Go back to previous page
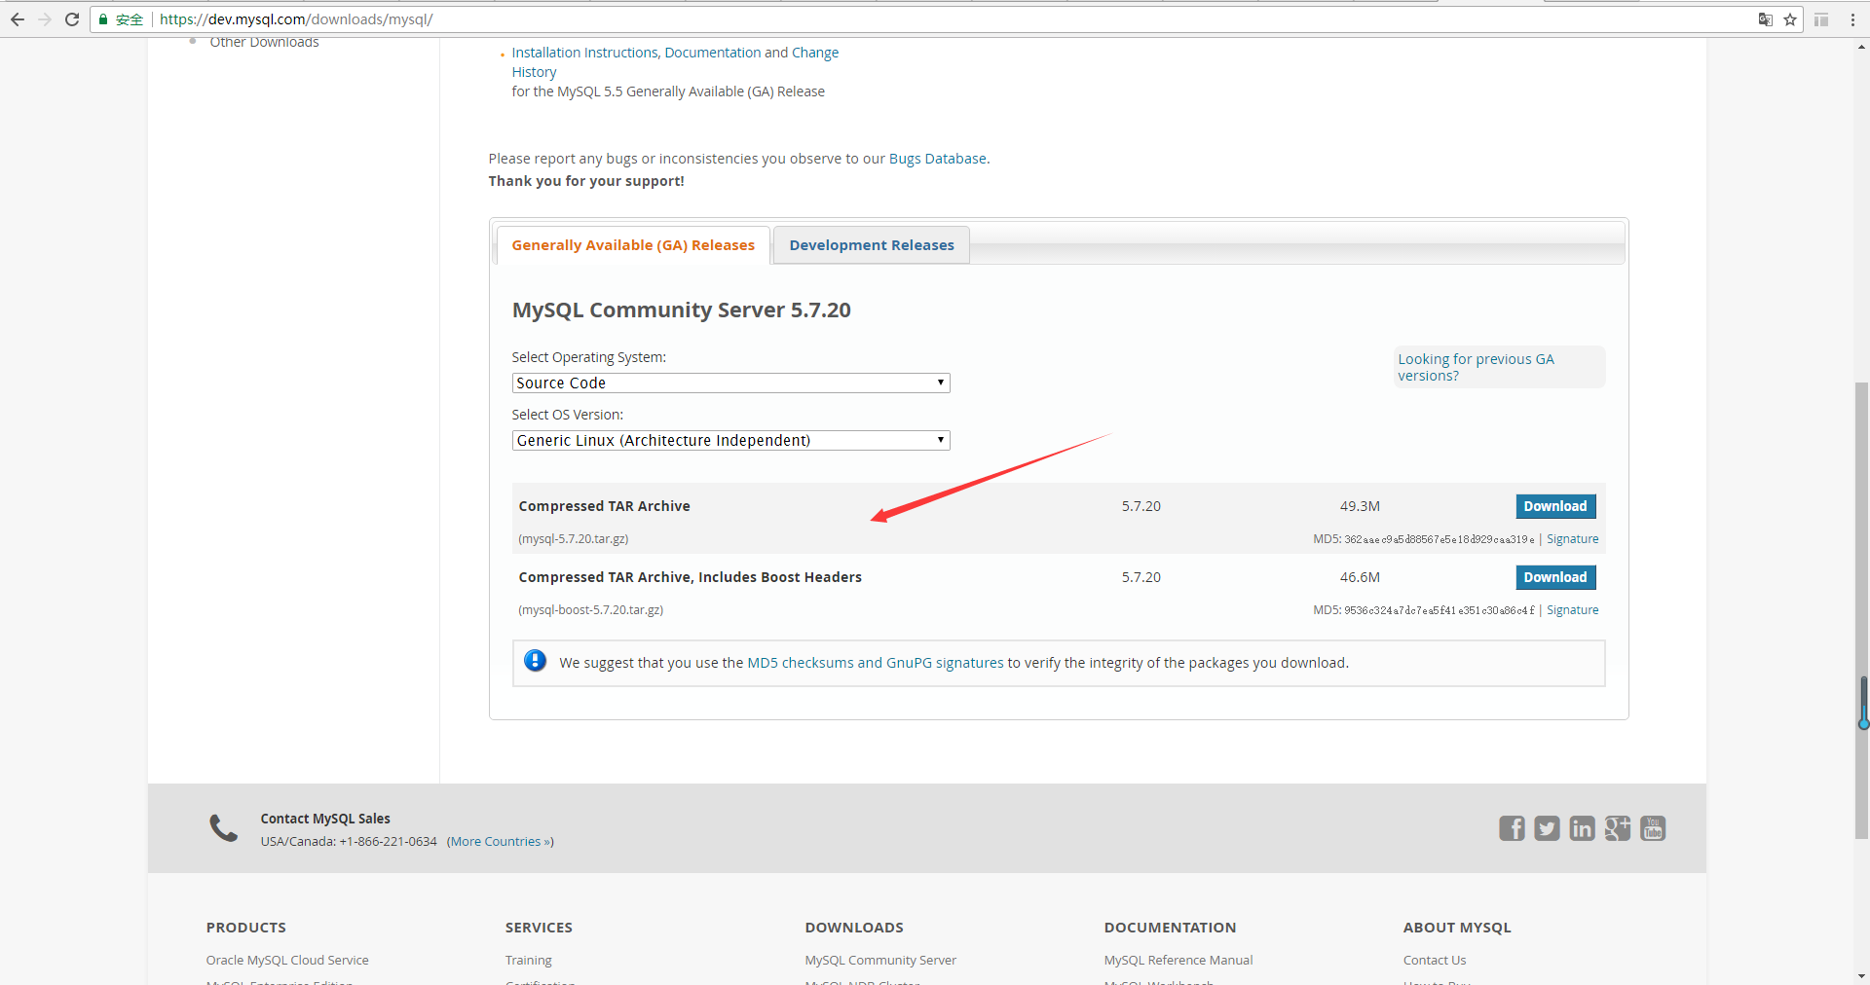The width and height of the screenshot is (1870, 985). (18, 19)
